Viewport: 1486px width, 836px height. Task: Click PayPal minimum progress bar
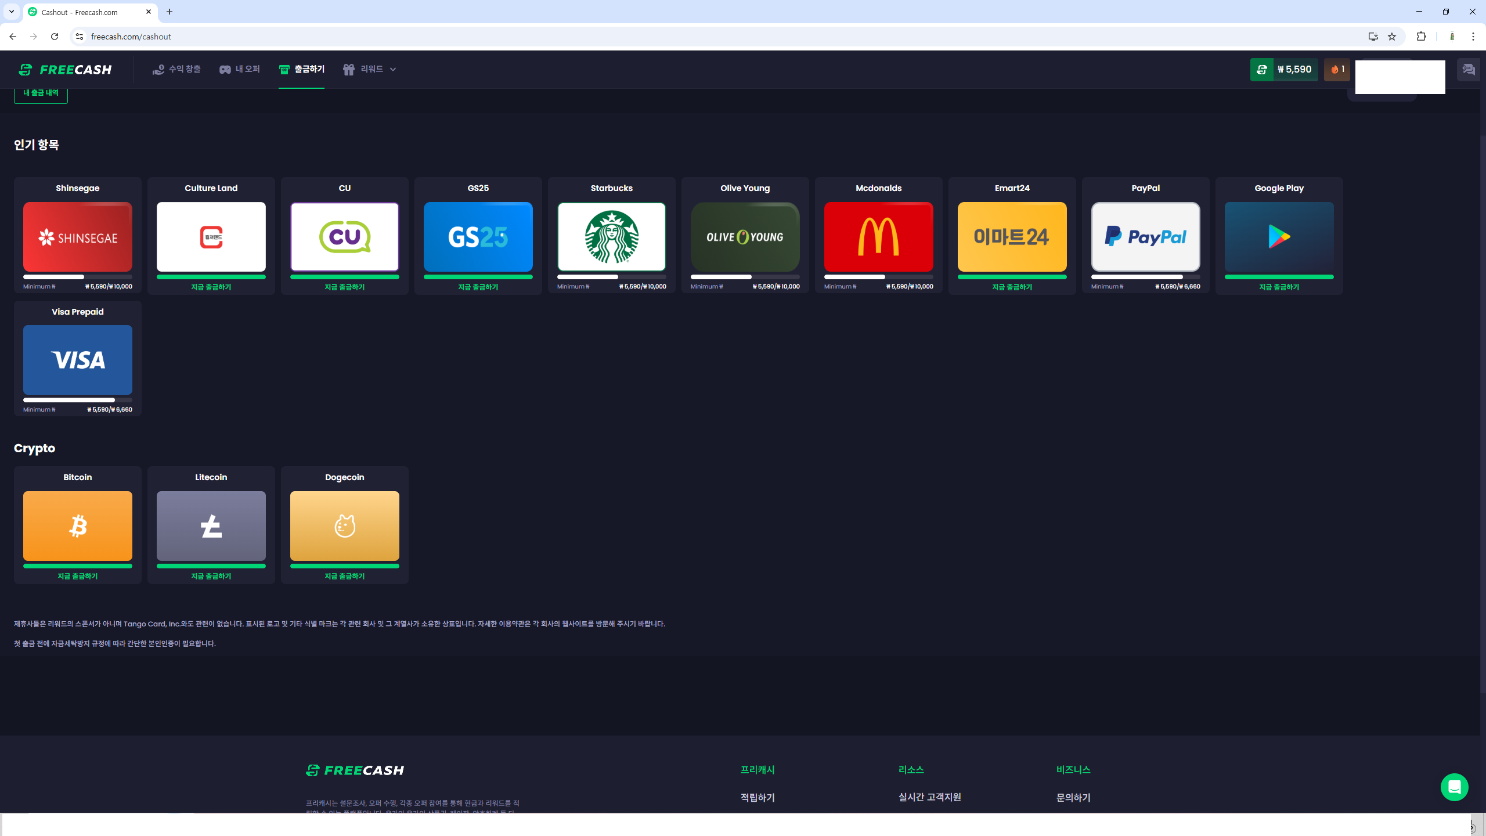pos(1145,277)
